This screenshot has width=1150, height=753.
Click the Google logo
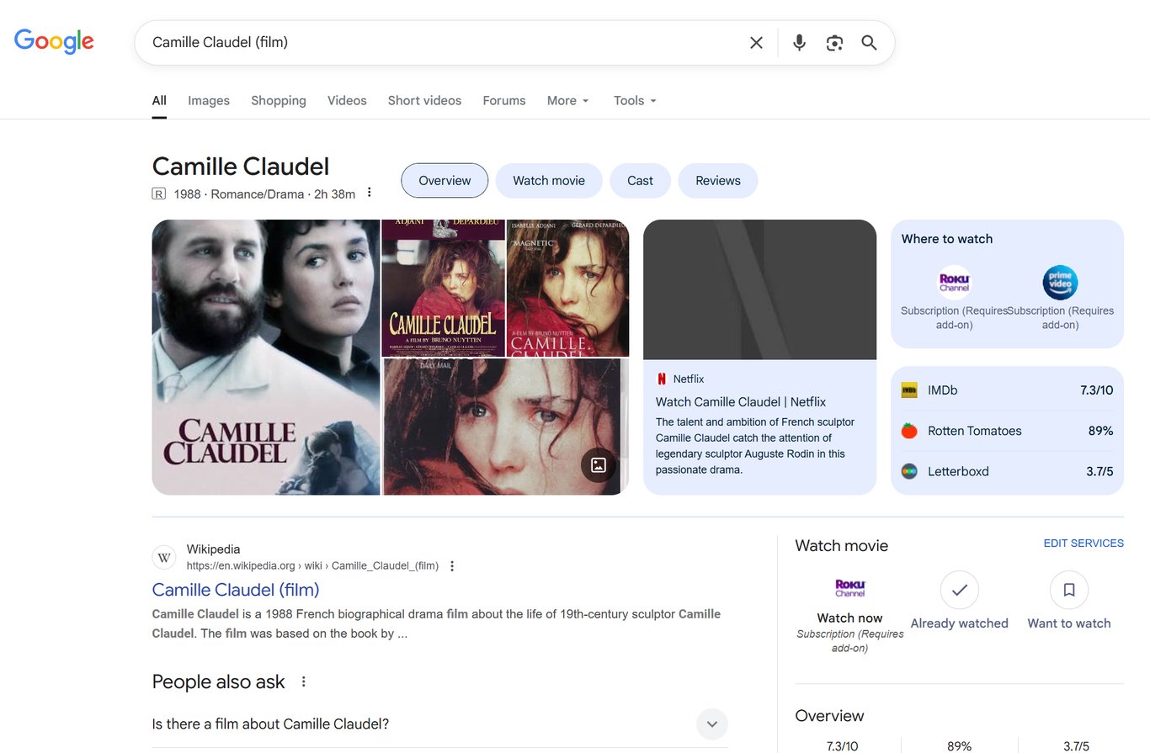54,41
